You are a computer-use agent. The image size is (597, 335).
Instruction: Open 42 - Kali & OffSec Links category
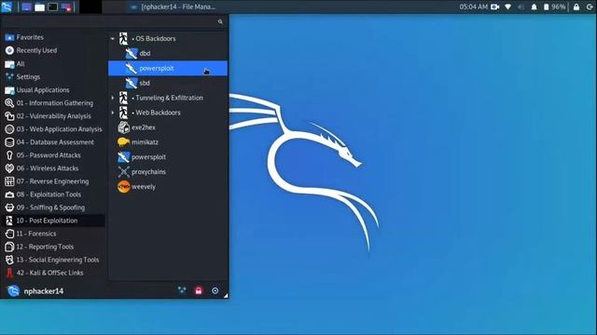coord(53,273)
